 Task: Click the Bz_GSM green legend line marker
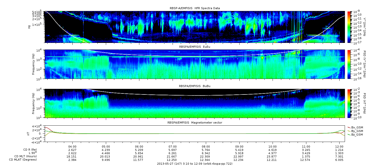pos(349,134)
